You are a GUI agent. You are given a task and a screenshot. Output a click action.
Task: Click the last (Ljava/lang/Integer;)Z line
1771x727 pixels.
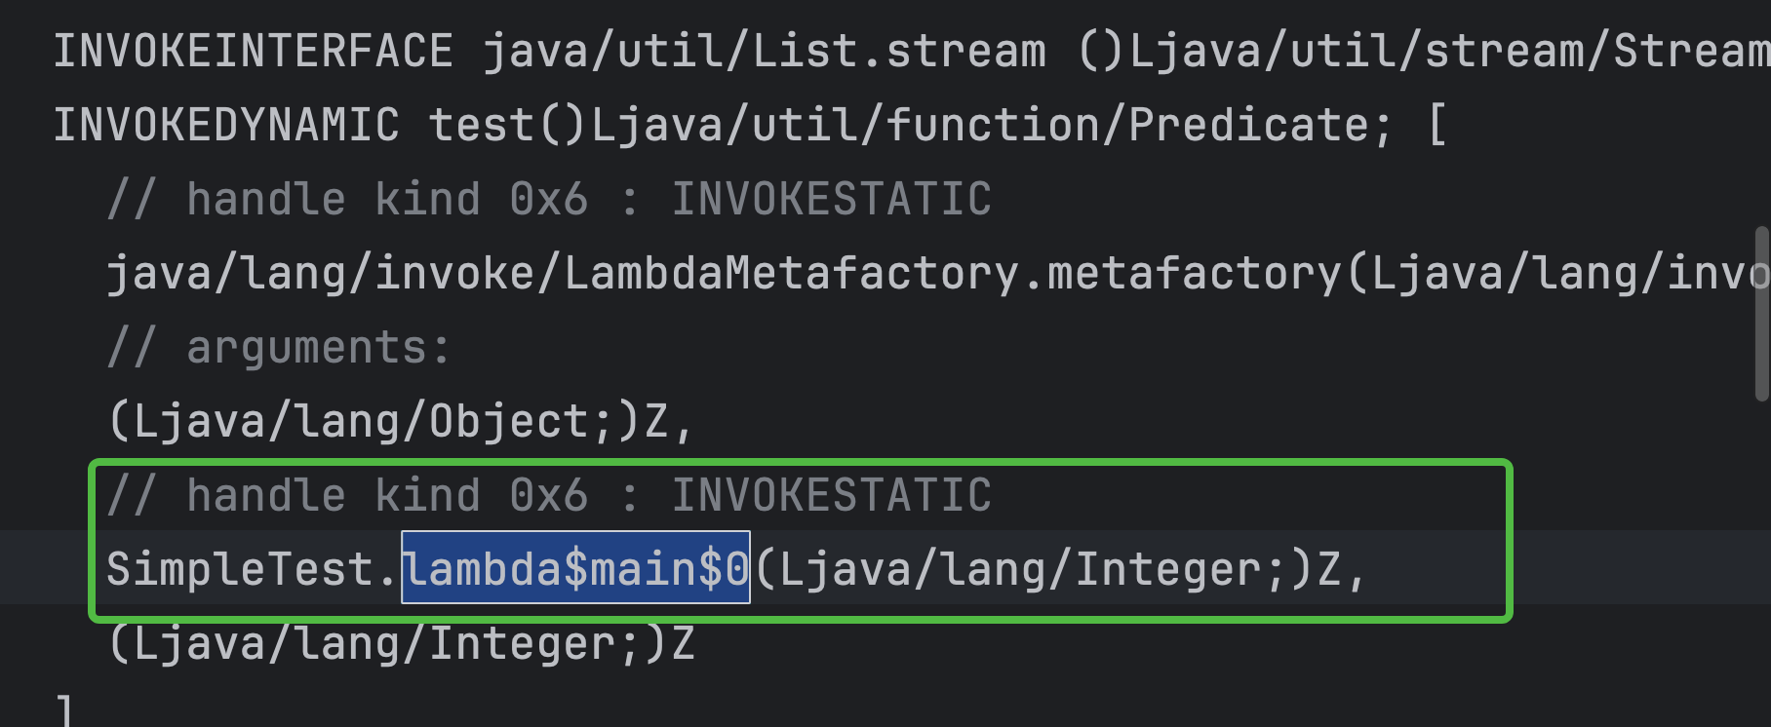(402, 643)
